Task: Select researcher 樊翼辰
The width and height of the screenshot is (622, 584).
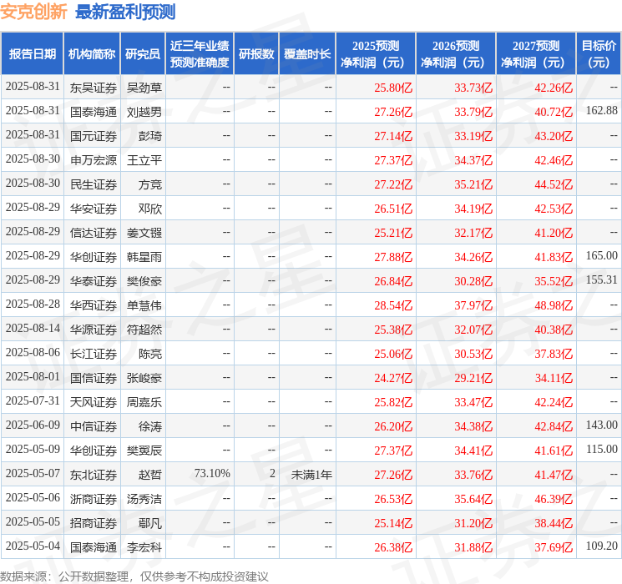Action: pyautogui.click(x=144, y=451)
